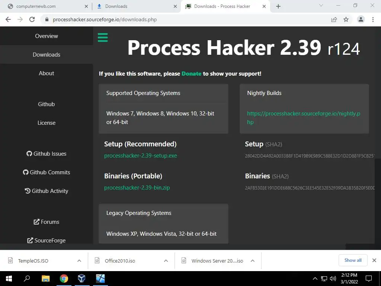Screen dimensions: 381x286
Task: Show hidden system tray icons
Action: click(x=315, y=279)
